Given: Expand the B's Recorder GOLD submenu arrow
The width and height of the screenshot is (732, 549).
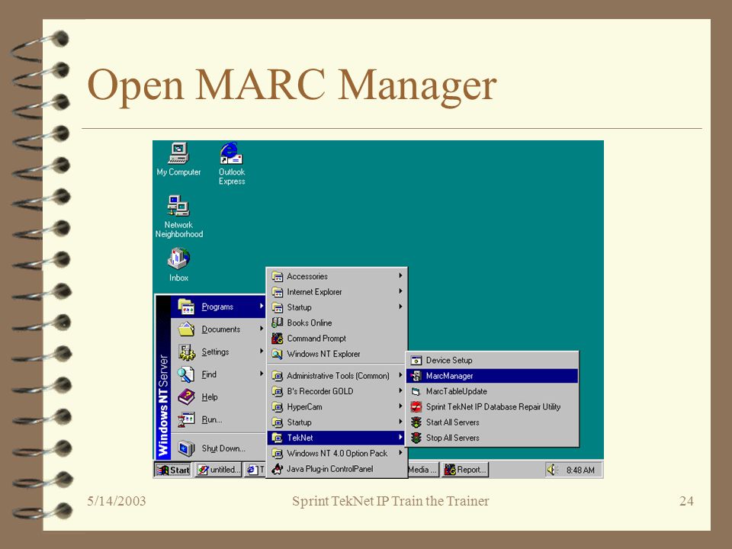Looking at the screenshot, I should point(400,390).
